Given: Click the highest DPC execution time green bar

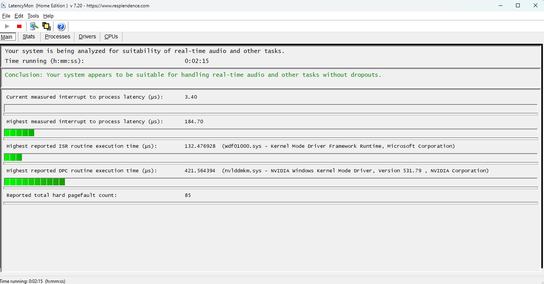Looking at the screenshot, I should coord(35,182).
